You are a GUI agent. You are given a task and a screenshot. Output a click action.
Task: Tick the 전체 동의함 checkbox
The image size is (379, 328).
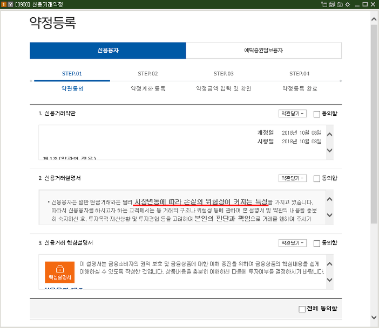pos(302,309)
